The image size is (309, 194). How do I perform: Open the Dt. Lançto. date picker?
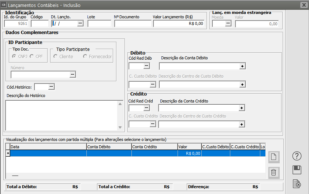(80, 23)
